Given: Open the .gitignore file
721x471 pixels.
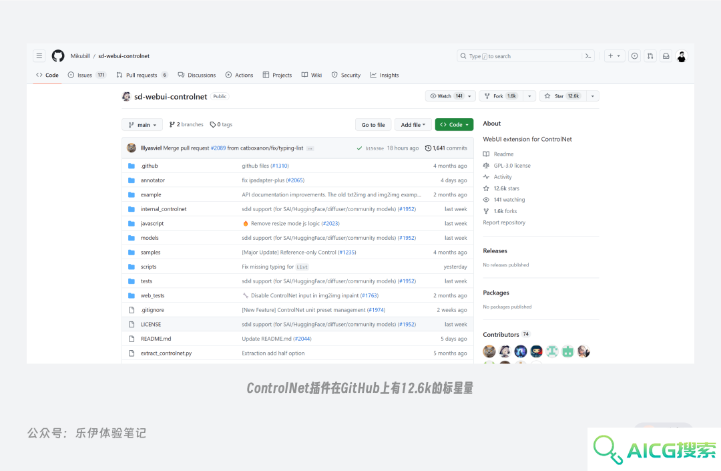Looking at the screenshot, I should pyautogui.click(x=152, y=310).
